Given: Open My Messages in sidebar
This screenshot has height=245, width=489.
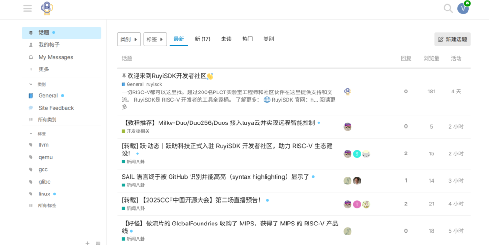Looking at the screenshot, I should (55, 57).
